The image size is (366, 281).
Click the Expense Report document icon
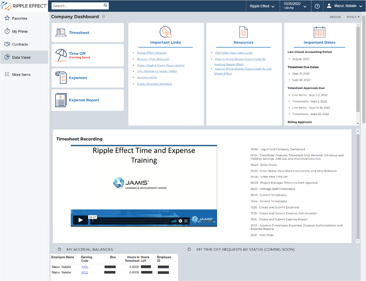pos(61,100)
